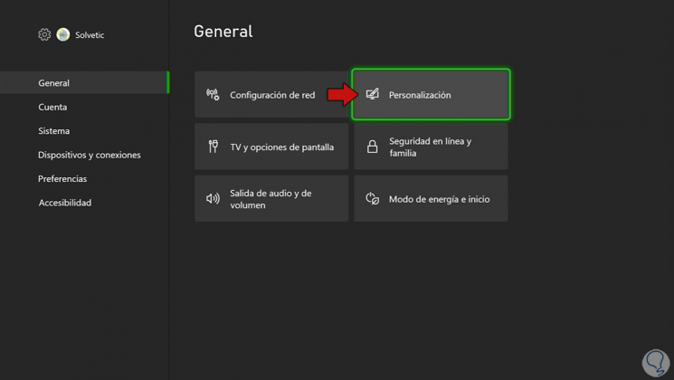Viewport: 674px width, 380px height.
Task: Open the Cuenta section
Action: [52, 107]
